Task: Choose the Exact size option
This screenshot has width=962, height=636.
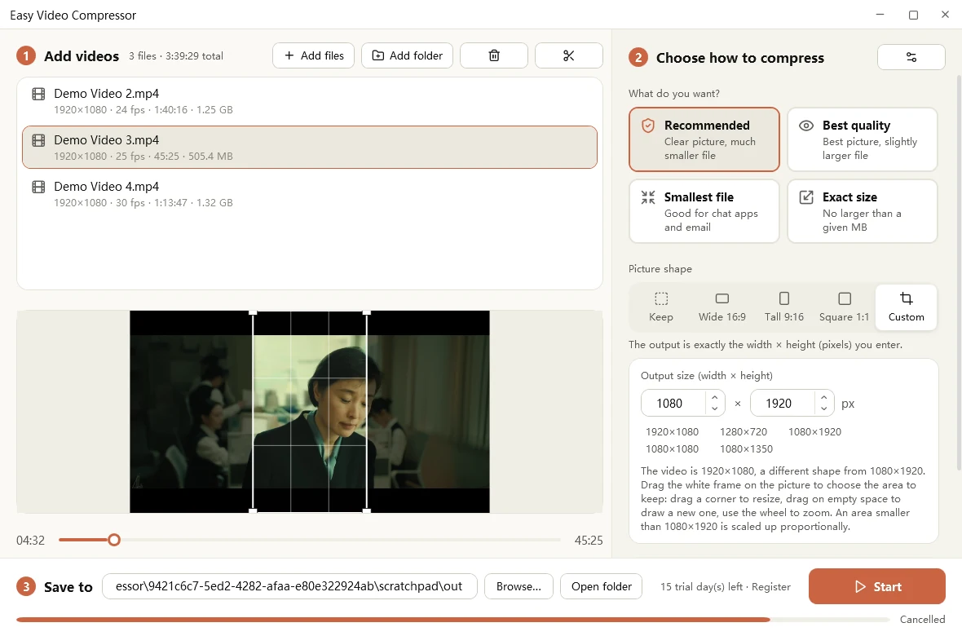Action: coord(862,211)
